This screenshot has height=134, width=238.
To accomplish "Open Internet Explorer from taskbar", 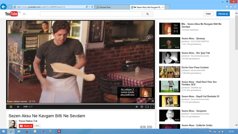I will [11, 131].
